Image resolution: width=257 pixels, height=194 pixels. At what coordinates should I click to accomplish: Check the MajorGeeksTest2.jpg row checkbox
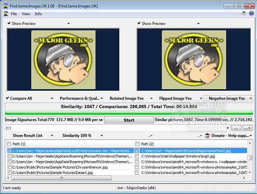point(137,151)
